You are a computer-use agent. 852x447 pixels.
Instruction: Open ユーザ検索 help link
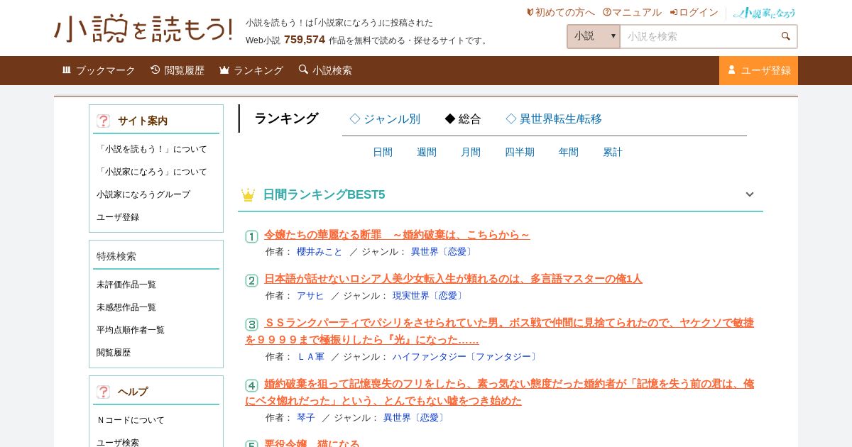click(x=118, y=442)
